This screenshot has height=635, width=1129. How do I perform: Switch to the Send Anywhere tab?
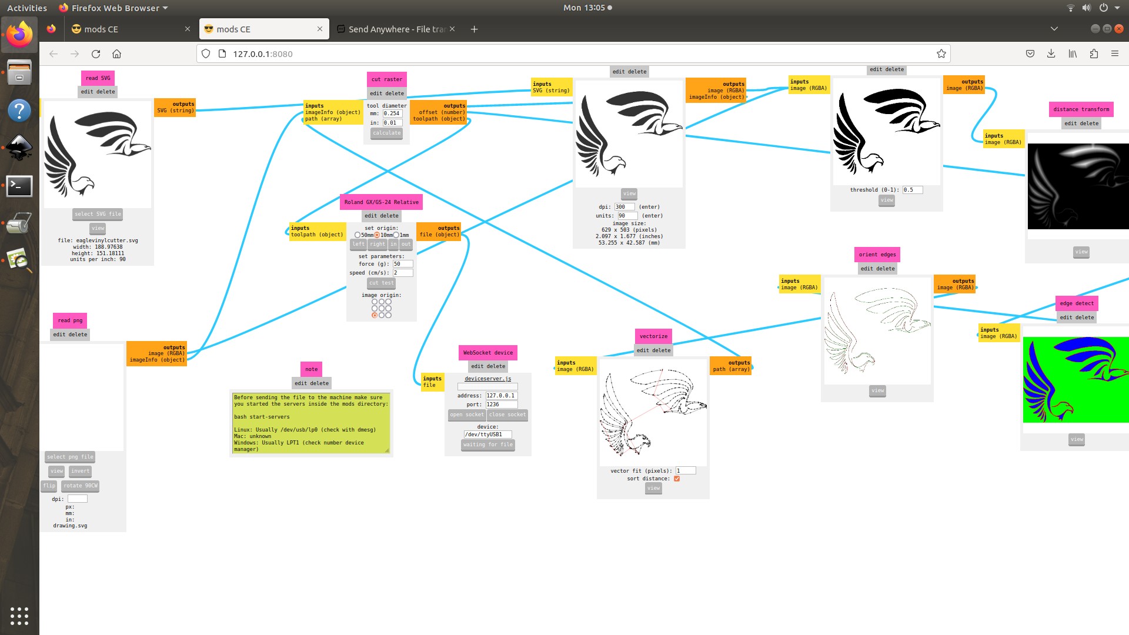point(397,29)
